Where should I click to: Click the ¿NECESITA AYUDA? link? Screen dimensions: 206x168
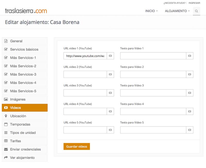pyautogui.click(x=174, y=3)
